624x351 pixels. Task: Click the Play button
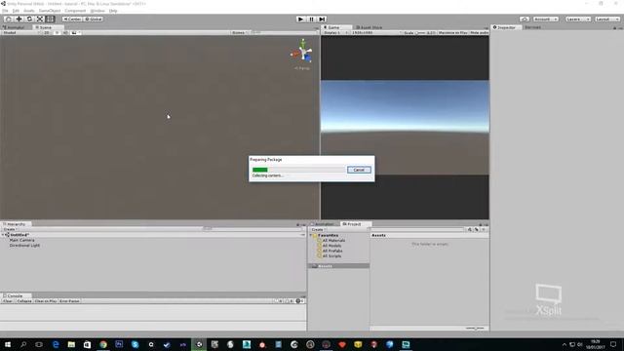301,19
